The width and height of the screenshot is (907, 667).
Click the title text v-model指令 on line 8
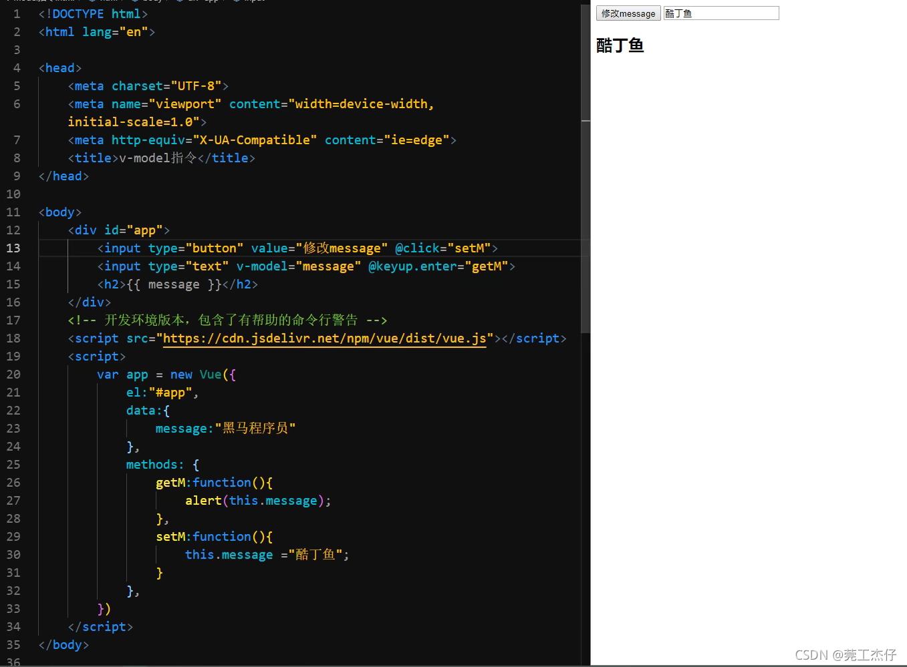pos(158,158)
